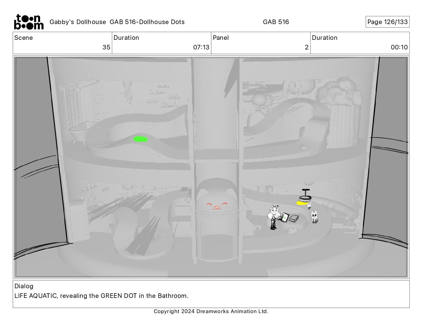423x327 pixels.
Task: Click the 'Panel' label
Action: tap(221, 38)
